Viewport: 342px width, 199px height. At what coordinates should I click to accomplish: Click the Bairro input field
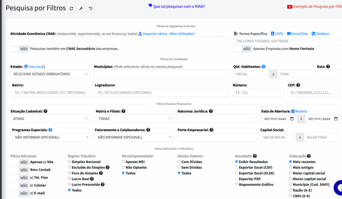coord(51,93)
